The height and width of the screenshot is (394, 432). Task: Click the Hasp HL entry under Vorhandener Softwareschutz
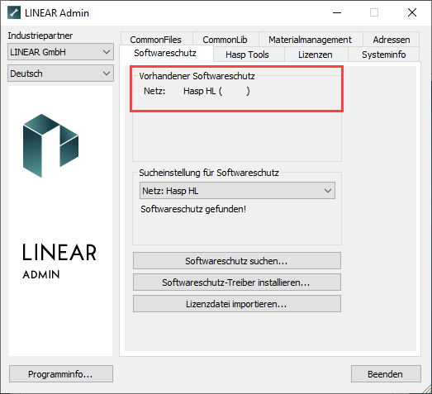(216, 91)
